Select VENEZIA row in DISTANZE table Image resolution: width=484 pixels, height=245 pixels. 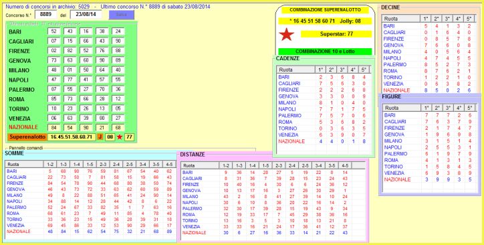pyautogui.click(x=273, y=227)
